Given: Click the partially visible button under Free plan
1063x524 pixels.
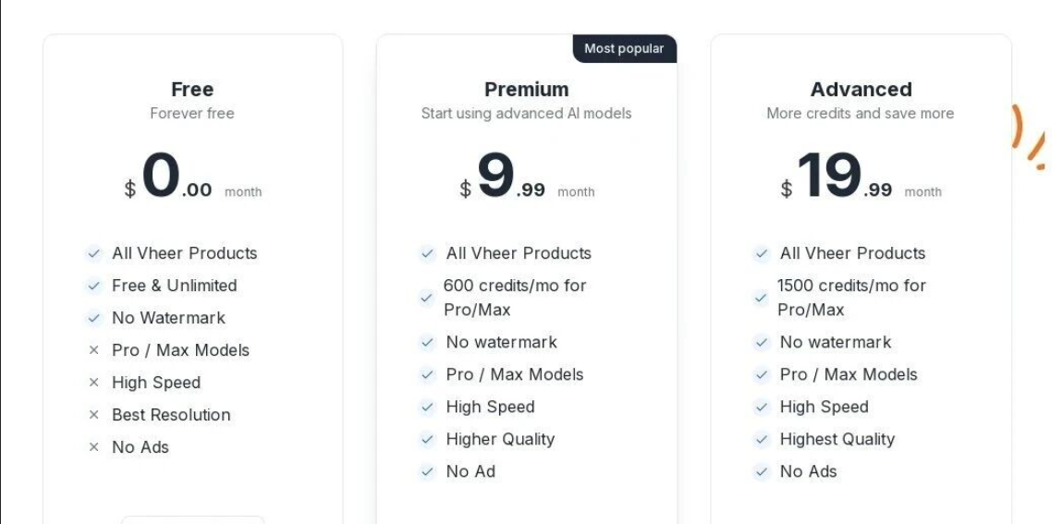Looking at the screenshot, I should click(192, 519).
